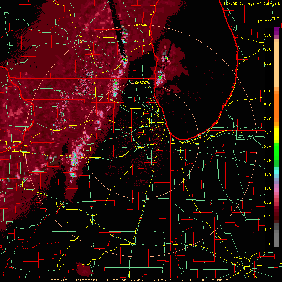Viewport: 282px width, 282px height.
Task: Click the 1.8 value on the color scale
Action: point(268,175)
